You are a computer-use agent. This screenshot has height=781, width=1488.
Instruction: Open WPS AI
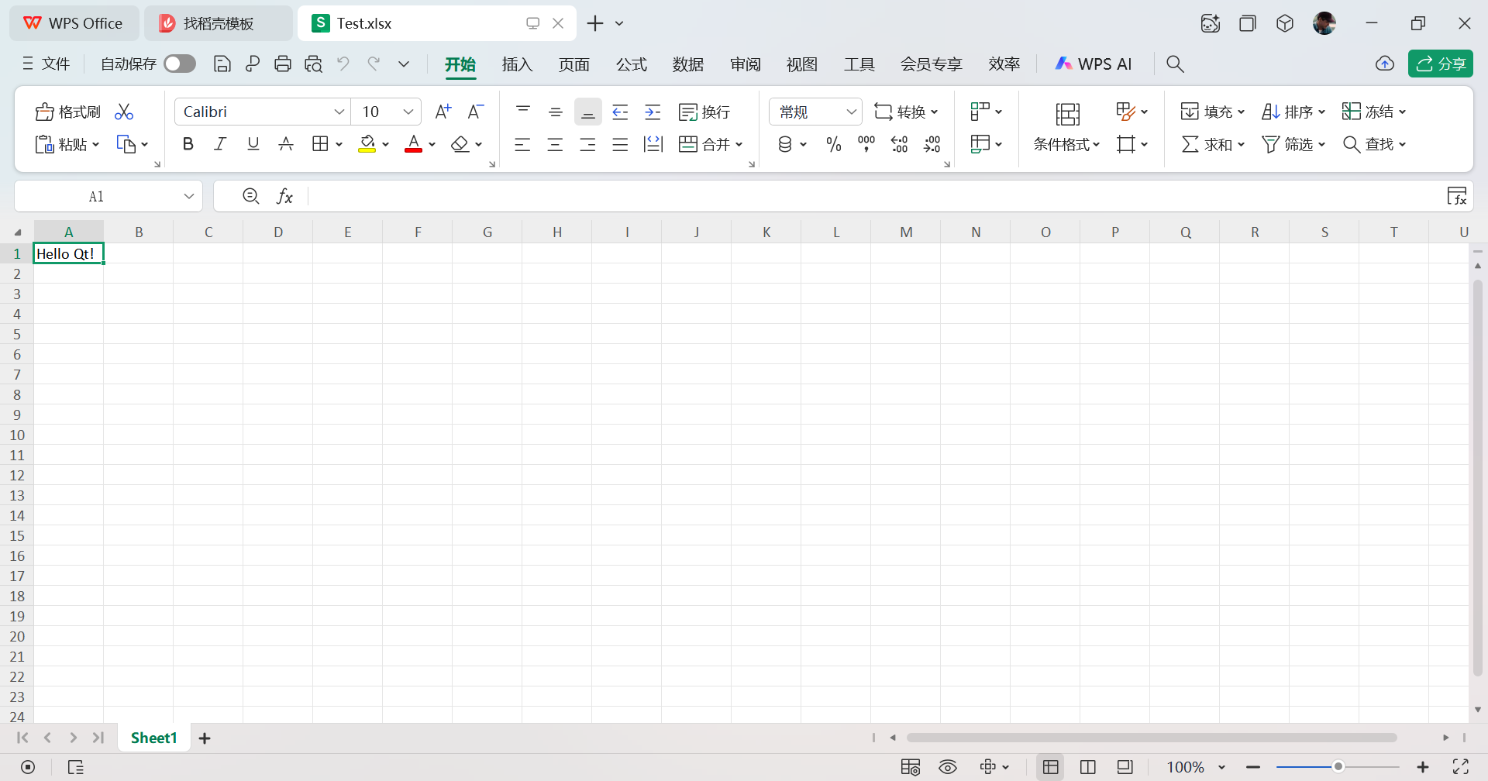tap(1093, 64)
